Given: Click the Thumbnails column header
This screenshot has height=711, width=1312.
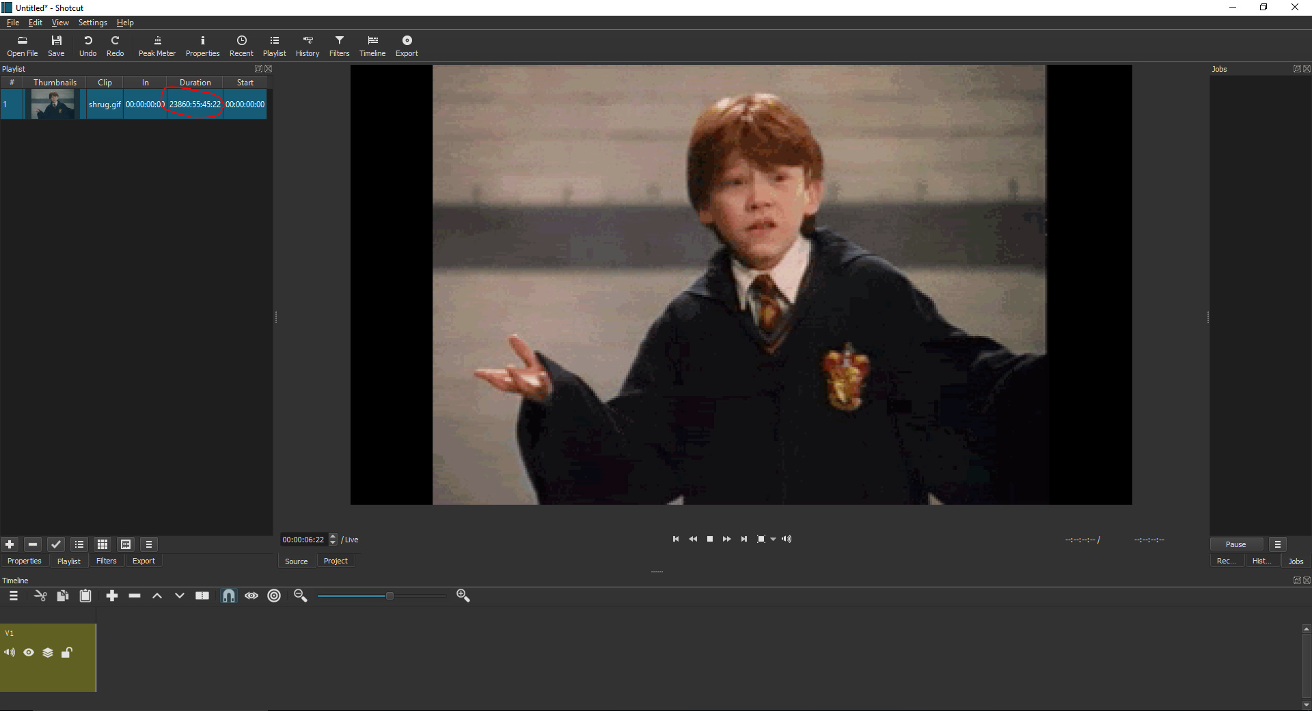Looking at the screenshot, I should [x=55, y=83].
